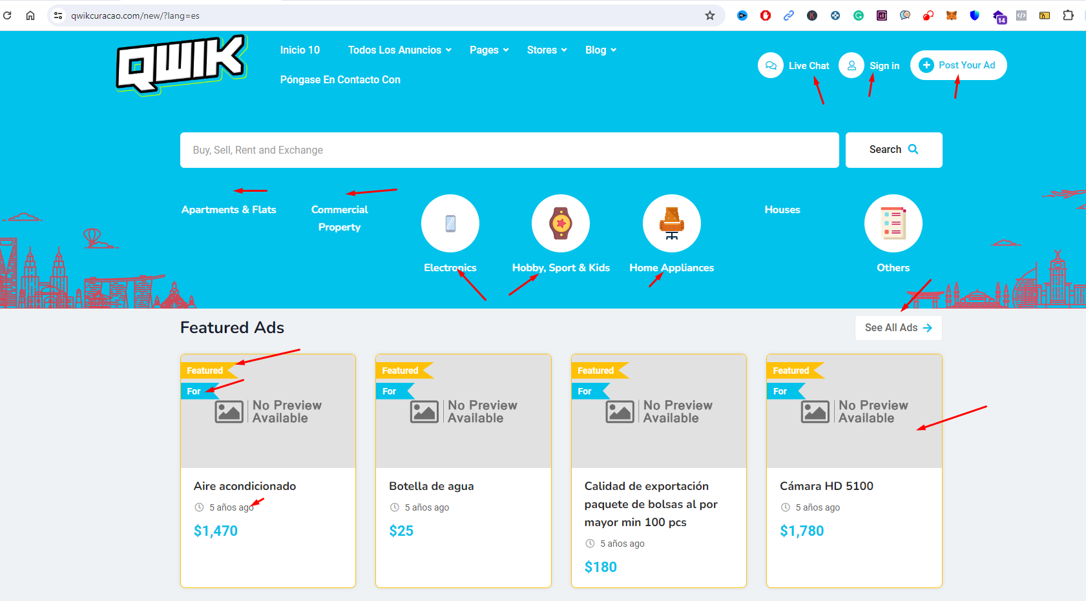Click the Sign in user icon
The width and height of the screenshot is (1086, 601).
pos(851,65)
